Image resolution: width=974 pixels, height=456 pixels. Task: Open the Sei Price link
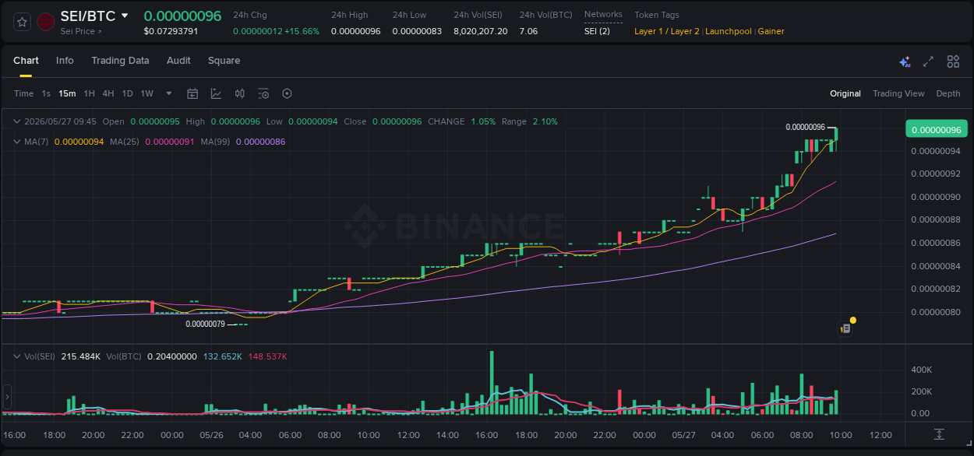click(81, 31)
